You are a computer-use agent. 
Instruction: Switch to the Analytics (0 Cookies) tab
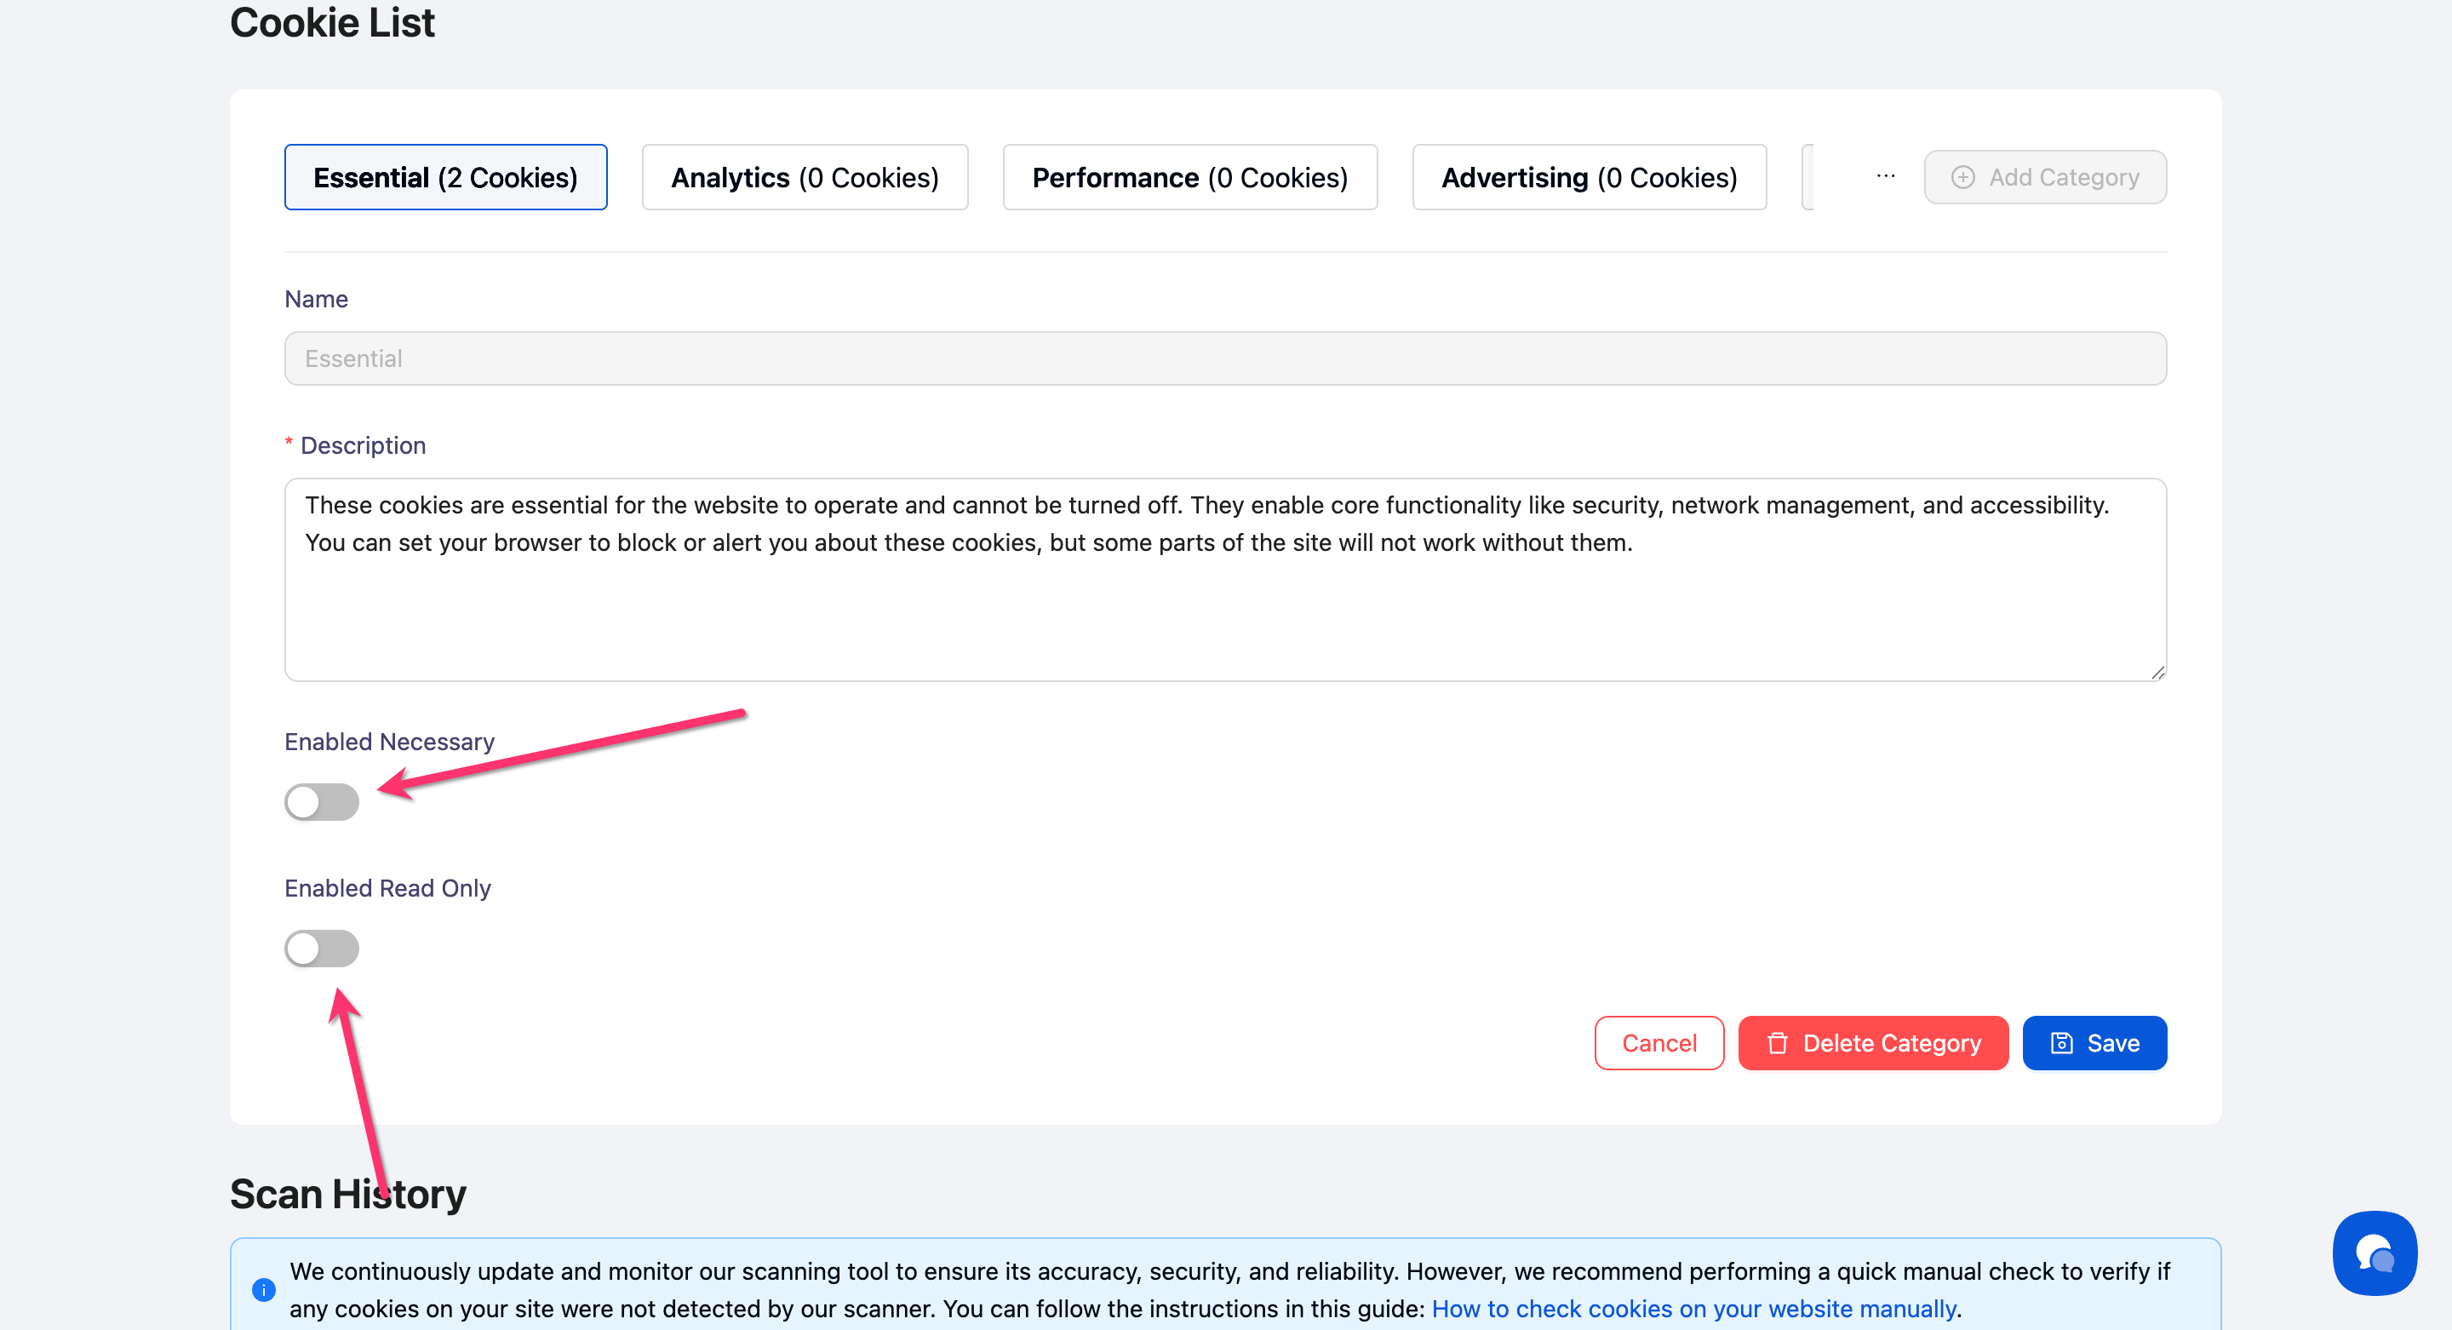(x=805, y=177)
